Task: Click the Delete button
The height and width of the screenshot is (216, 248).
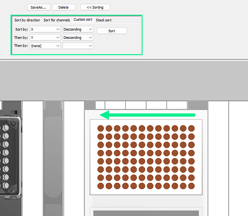Action: 64,7
